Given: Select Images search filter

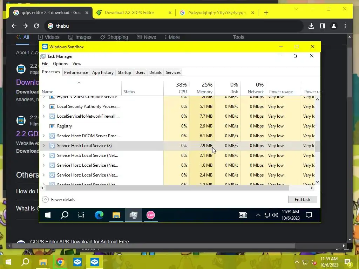Looking at the screenshot, I should [x=80, y=37].
